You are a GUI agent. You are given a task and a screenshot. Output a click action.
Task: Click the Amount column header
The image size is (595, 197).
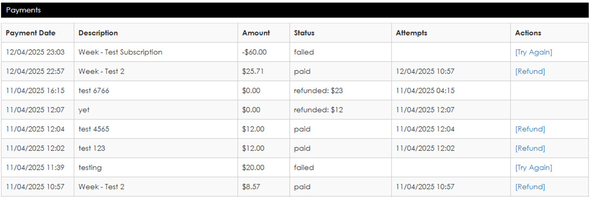tap(256, 33)
